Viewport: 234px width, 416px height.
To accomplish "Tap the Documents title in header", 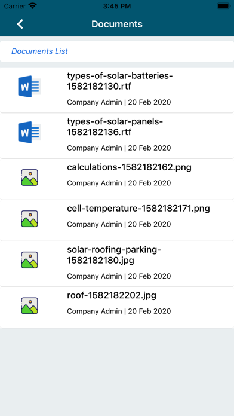I will pyautogui.click(x=117, y=24).
